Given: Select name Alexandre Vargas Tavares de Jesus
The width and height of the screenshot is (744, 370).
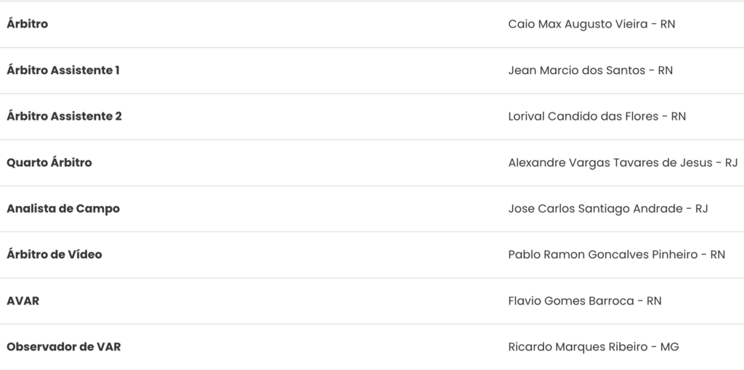Looking at the screenshot, I should (x=610, y=163).
